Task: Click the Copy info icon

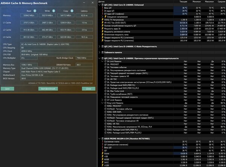Action: click(72, 11)
